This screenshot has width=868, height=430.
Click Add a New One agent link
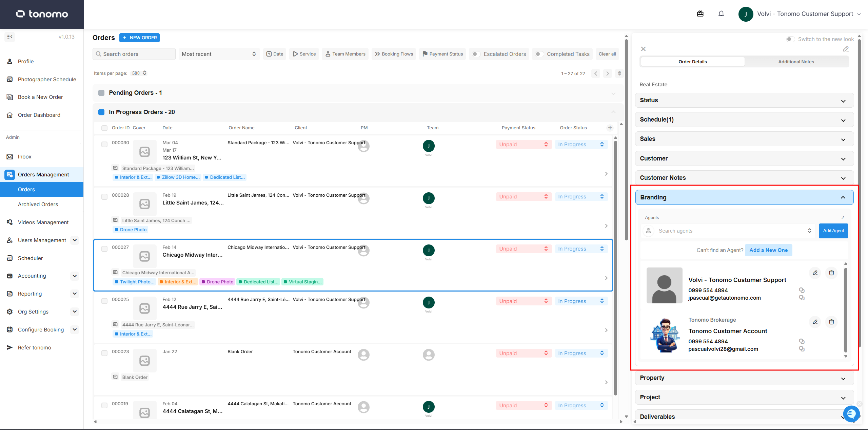click(x=768, y=250)
